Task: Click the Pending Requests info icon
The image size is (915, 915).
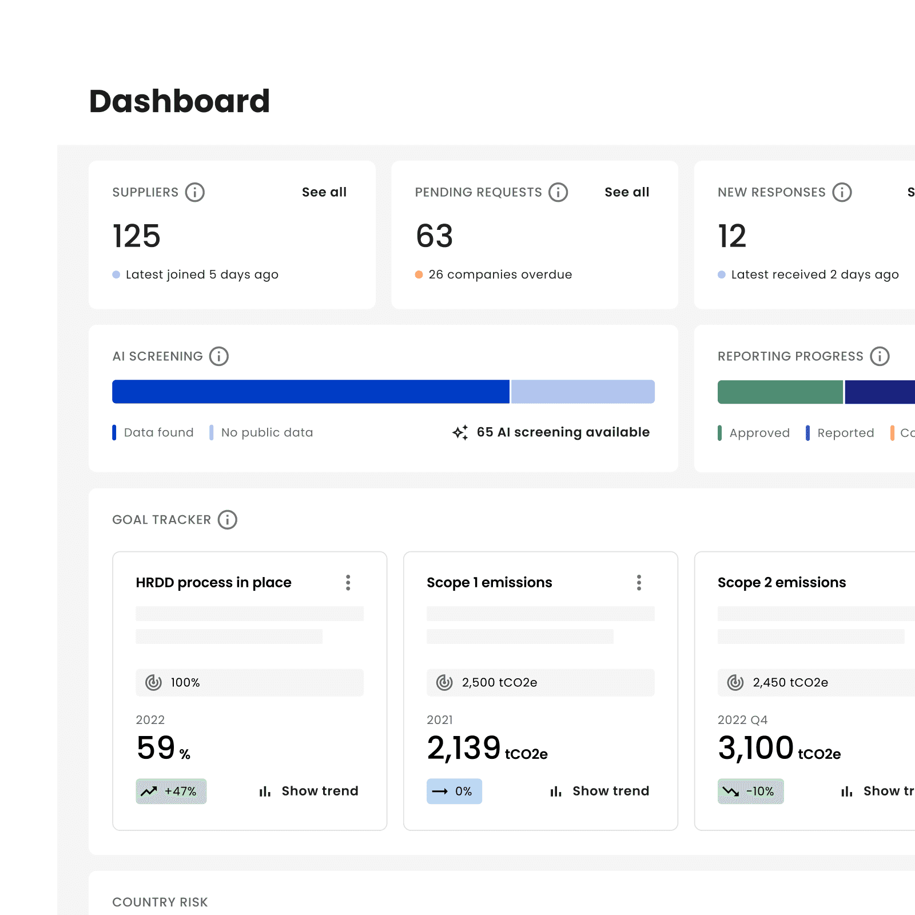Action: [x=558, y=192]
